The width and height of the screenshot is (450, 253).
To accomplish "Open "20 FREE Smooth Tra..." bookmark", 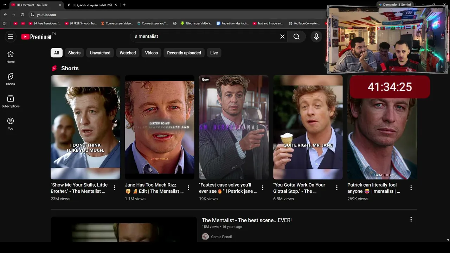I will click(x=81, y=24).
